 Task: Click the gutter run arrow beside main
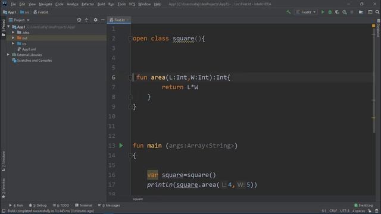(x=121, y=146)
